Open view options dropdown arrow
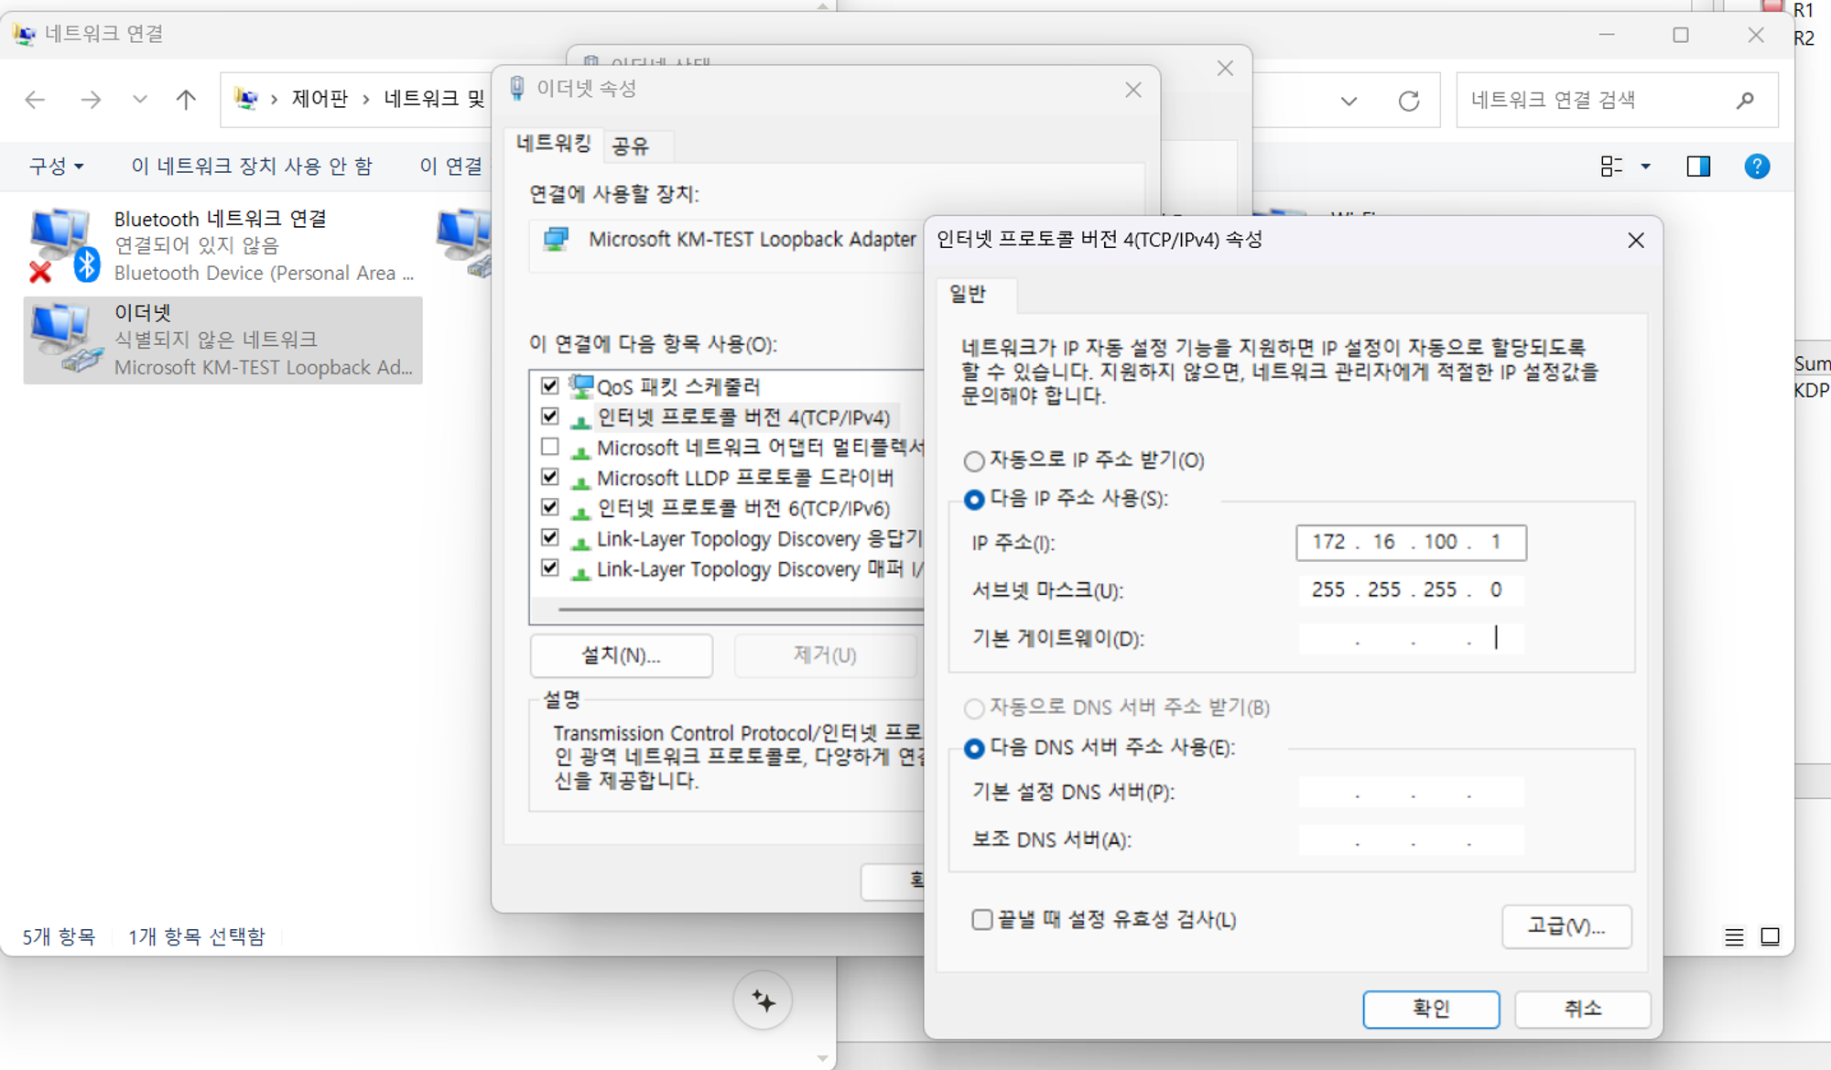The height and width of the screenshot is (1070, 1831). coord(1645,166)
